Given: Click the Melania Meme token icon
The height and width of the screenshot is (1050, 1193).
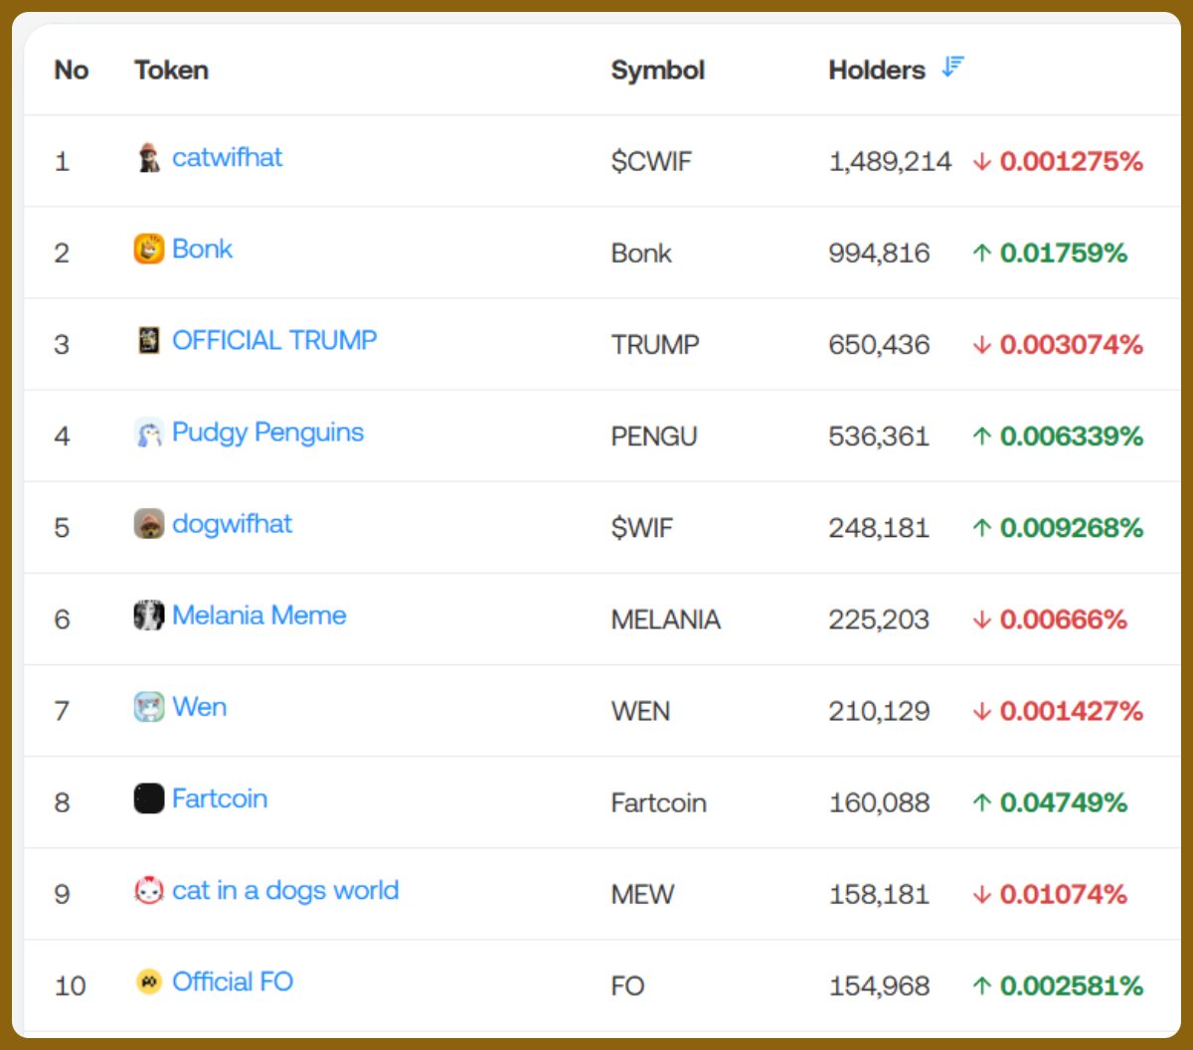Looking at the screenshot, I should click(x=148, y=615).
